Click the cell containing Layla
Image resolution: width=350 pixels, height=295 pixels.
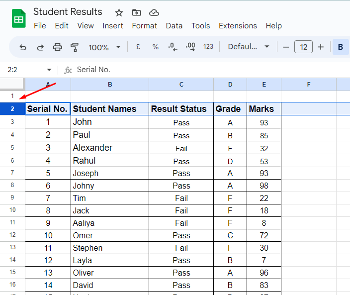(x=110, y=260)
